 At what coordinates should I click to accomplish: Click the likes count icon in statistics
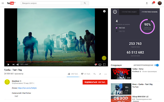coord(117,28)
